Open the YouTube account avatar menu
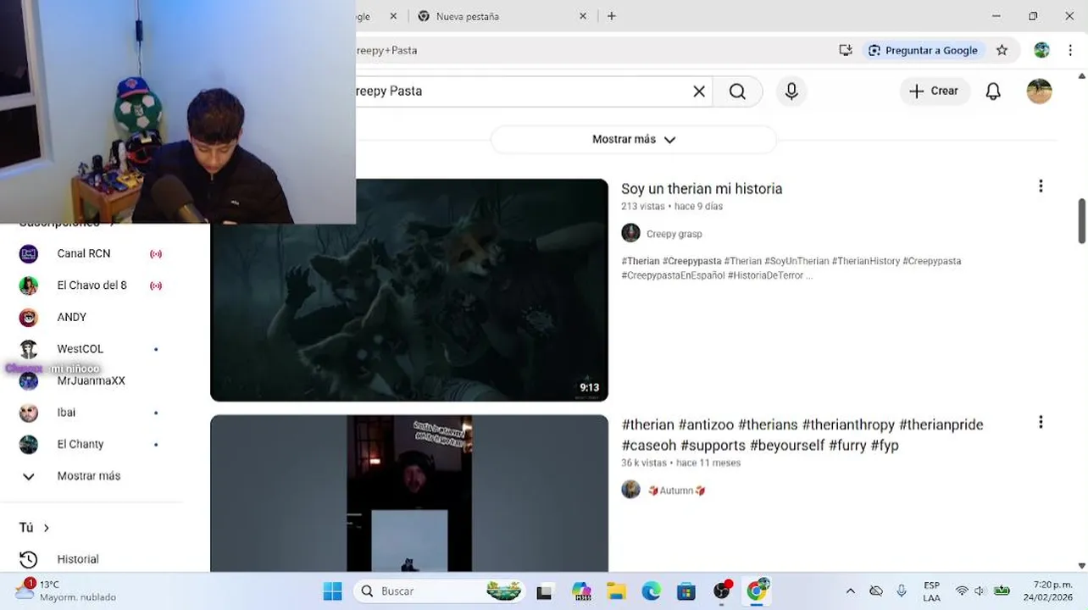This screenshot has width=1088, height=610. 1039,91
